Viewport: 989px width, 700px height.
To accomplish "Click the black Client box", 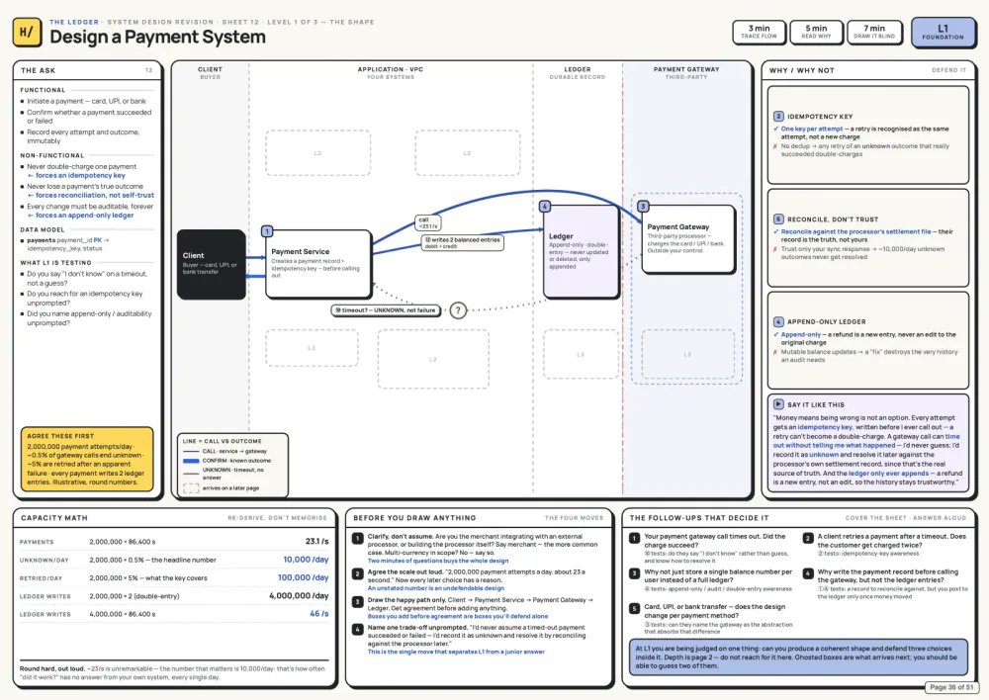I will click(212, 264).
